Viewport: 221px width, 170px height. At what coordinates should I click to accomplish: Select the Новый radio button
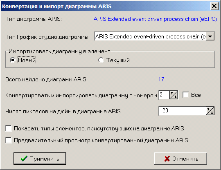point(13,60)
